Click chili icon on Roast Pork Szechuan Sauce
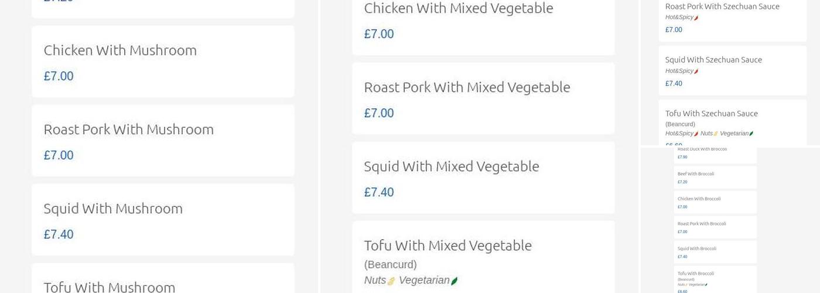Screen dimensions: 820x293 [696, 18]
